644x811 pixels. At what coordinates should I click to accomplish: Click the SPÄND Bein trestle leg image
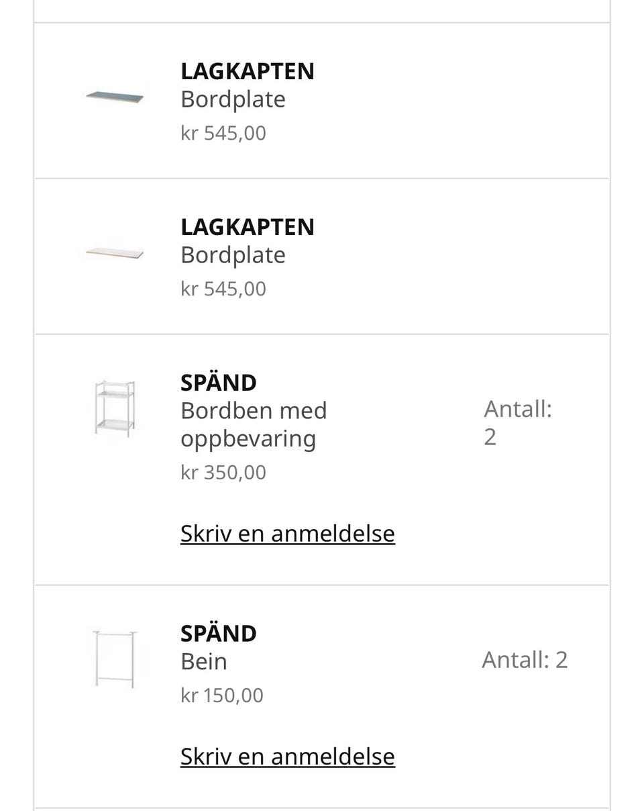[115, 659]
